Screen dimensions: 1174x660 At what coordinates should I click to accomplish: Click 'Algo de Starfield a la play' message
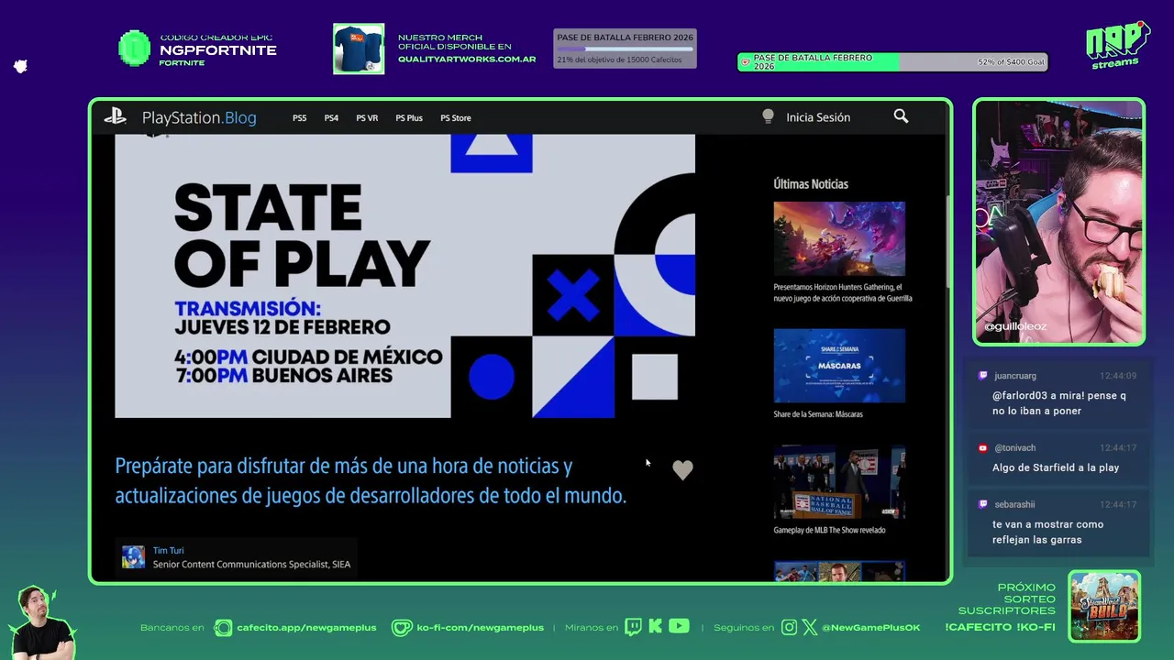click(x=1056, y=467)
